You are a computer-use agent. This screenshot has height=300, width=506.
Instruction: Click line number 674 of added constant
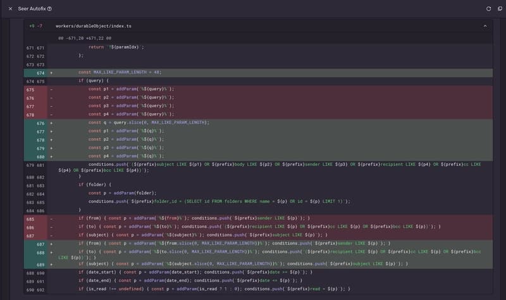[40, 73]
